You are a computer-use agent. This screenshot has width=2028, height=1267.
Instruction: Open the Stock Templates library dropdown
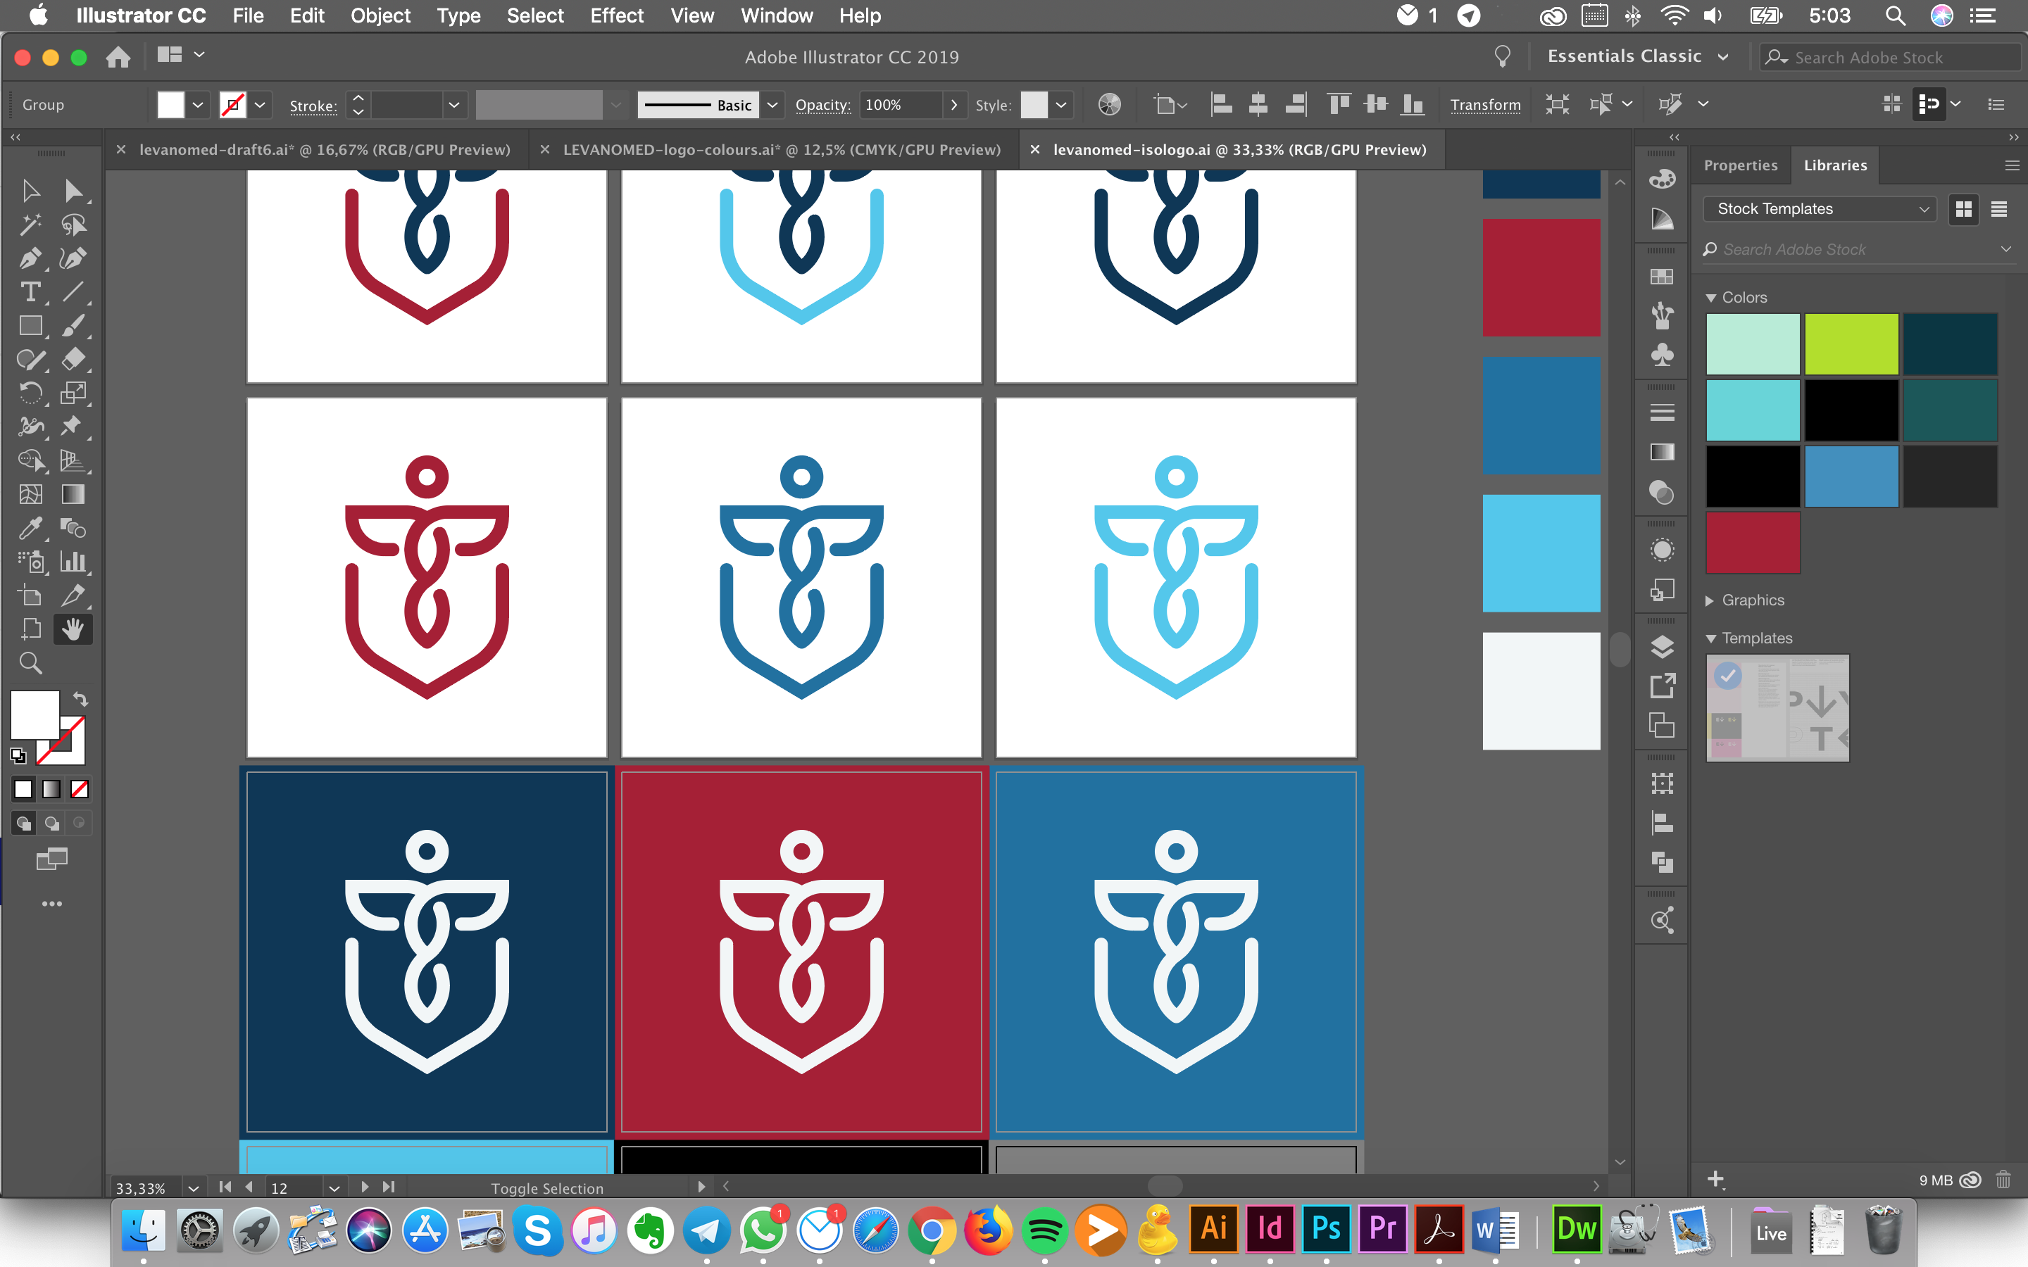coord(1820,208)
